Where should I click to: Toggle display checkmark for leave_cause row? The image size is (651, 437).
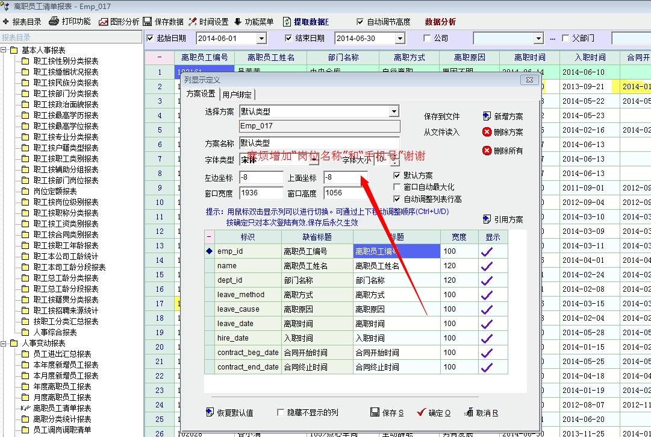point(487,309)
